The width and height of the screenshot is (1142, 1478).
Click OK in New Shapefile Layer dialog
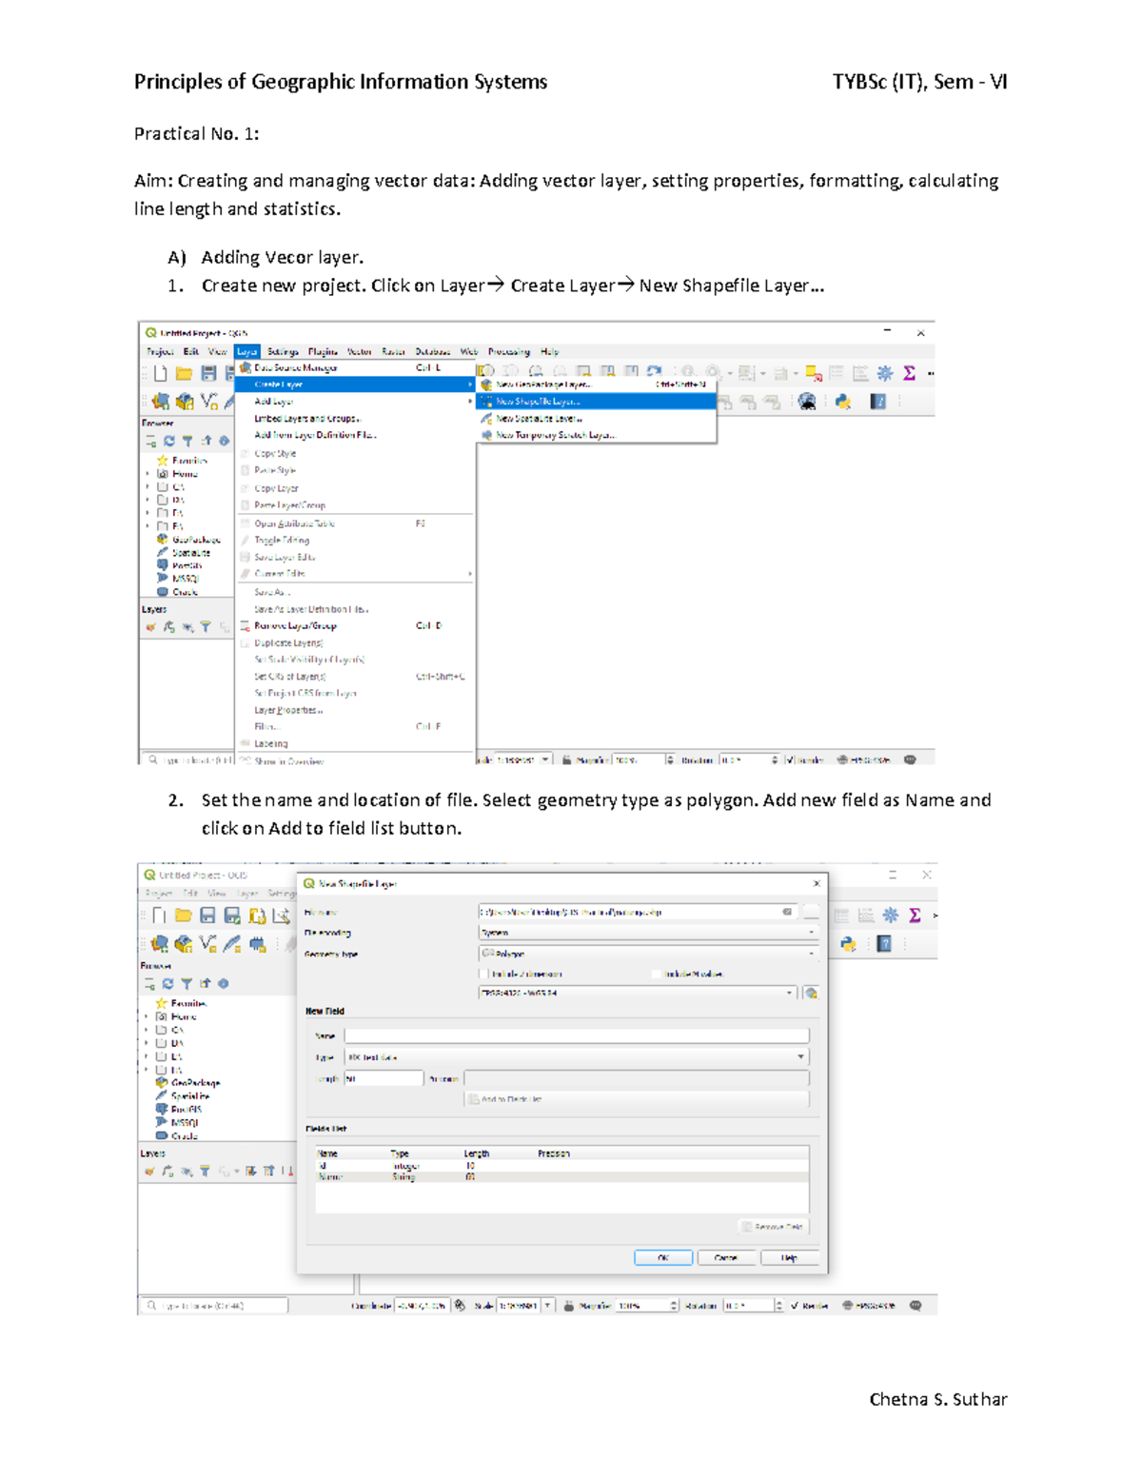pyautogui.click(x=663, y=1257)
